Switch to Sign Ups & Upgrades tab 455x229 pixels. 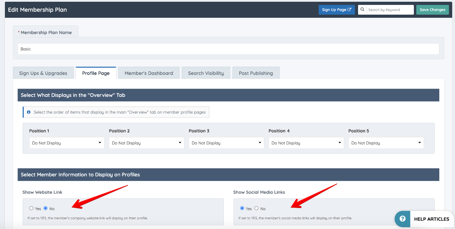click(x=43, y=73)
